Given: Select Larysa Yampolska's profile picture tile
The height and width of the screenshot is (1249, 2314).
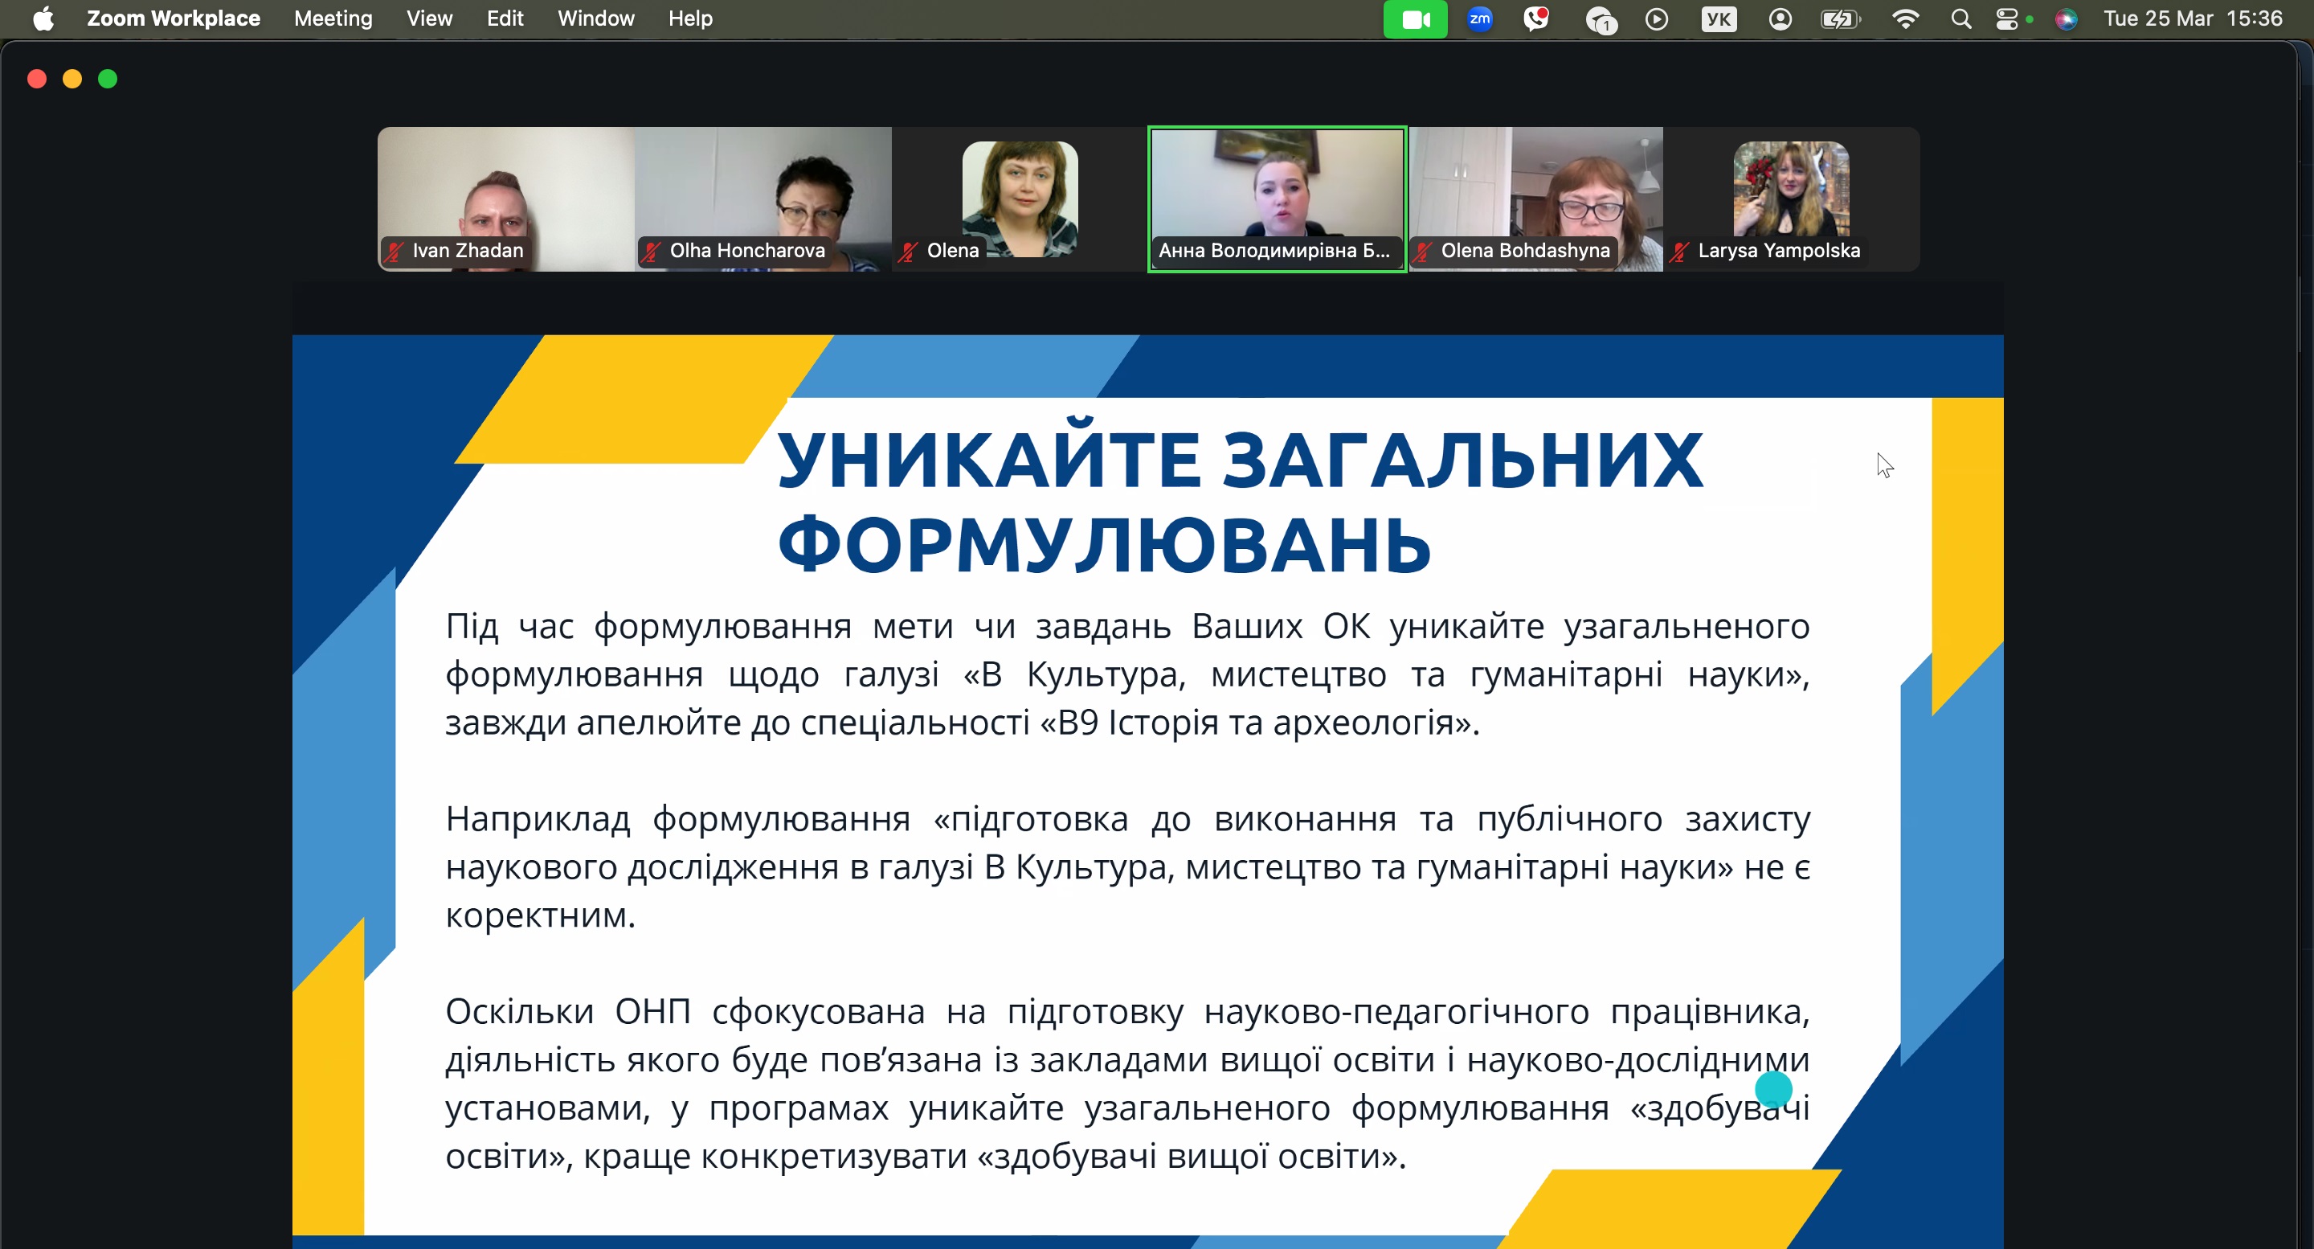Looking at the screenshot, I should click(1791, 199).
